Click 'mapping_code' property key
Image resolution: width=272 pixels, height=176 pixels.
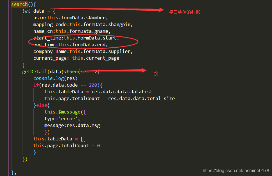[50, 25]
